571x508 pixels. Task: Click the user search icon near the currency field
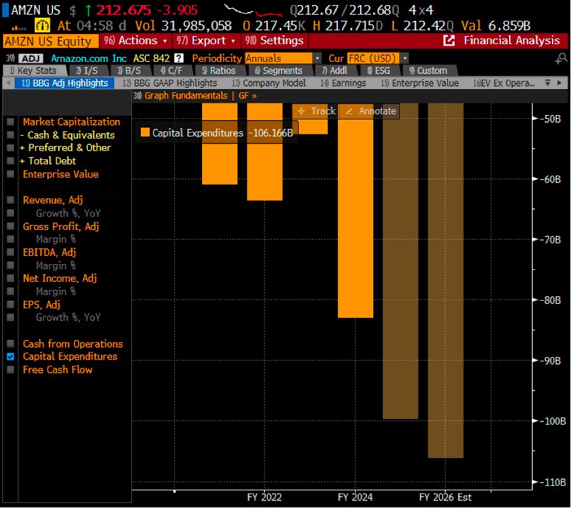point(561,58)
